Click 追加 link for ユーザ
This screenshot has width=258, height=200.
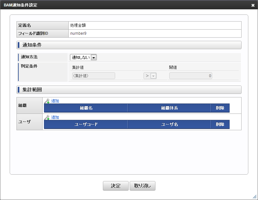click(55, 117)
